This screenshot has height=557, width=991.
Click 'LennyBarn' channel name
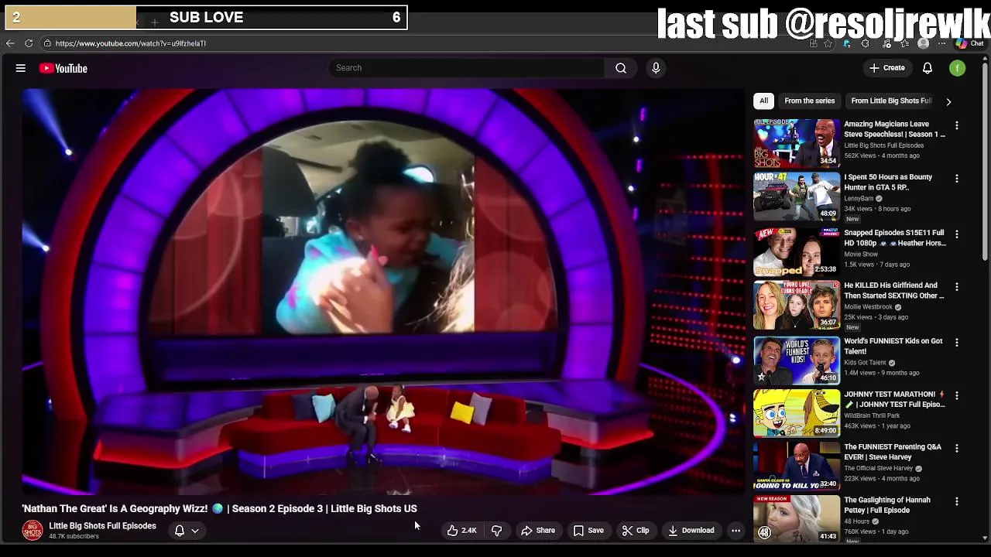tap(858, 198)
